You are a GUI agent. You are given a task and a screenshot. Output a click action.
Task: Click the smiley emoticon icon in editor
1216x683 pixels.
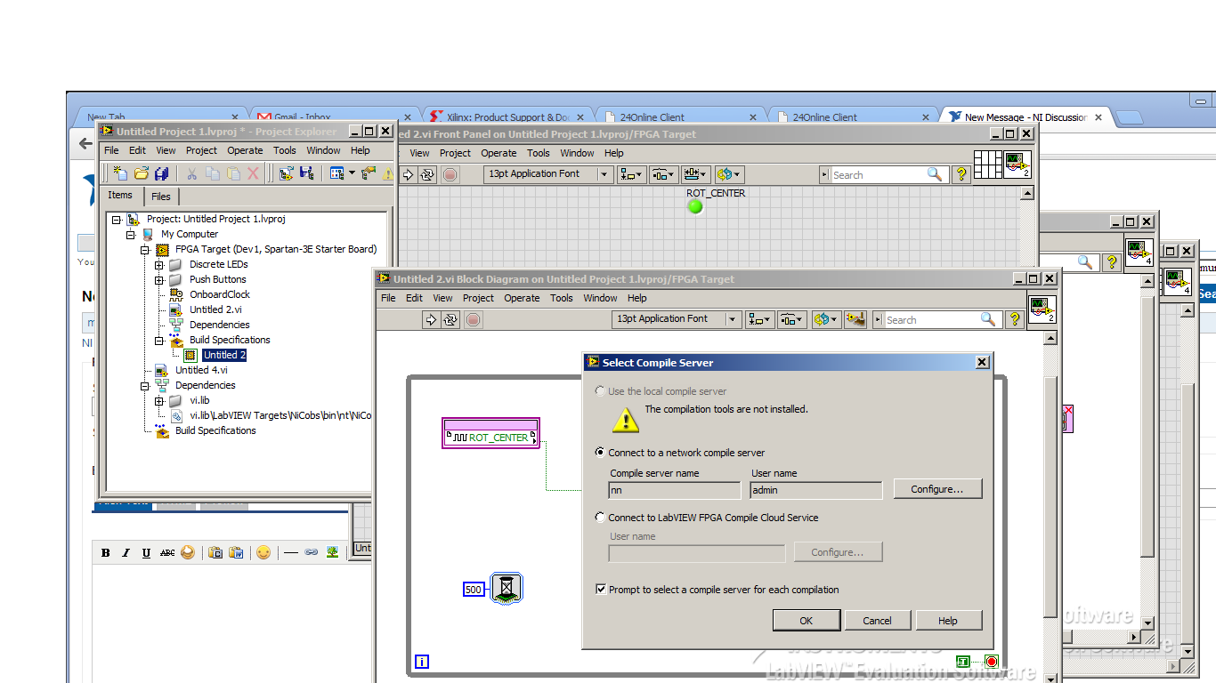pos(263,552)
